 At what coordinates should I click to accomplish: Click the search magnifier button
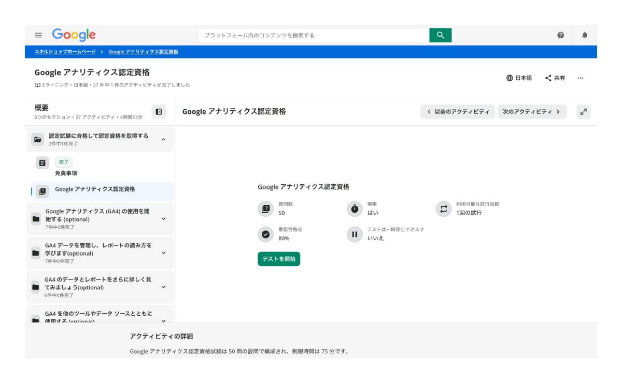click(440, 35)
